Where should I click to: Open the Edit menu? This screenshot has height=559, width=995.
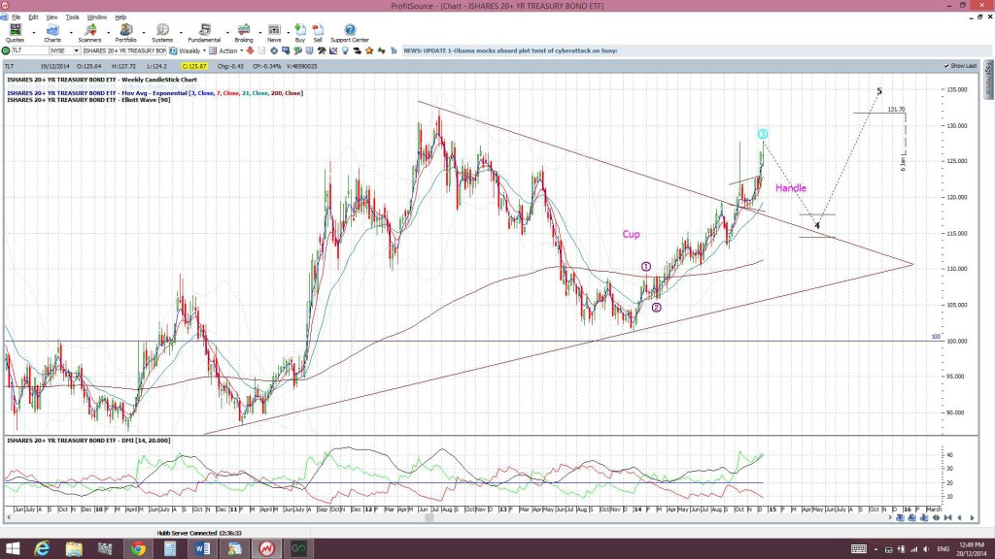[x=33, y=17]
